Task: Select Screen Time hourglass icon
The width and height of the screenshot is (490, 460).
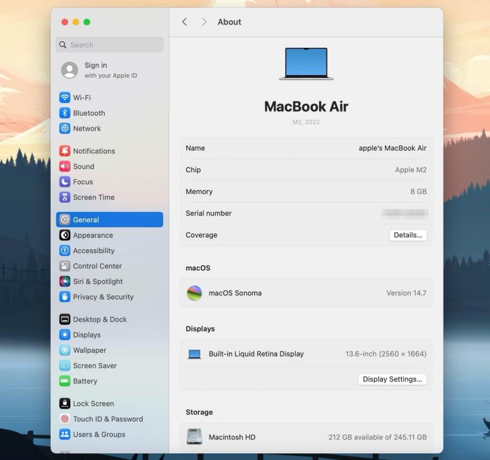Action: click(x=65, y=197)
